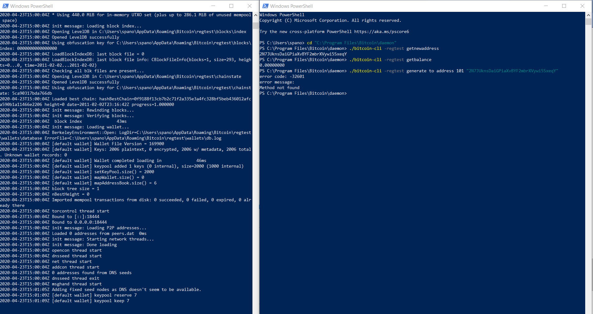The height and width of the screenshot is (314, 593).
Task: Click 'Wallet completed loading in 46ms' line
Action: click(103, 160)
